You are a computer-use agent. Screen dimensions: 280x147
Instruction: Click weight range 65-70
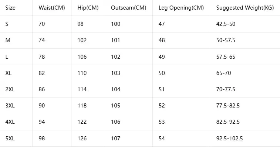coord(223,73)
